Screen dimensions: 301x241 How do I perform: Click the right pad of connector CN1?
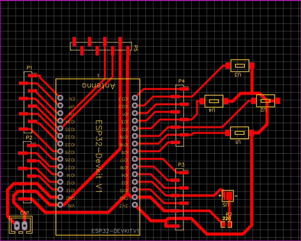[24, 226]
